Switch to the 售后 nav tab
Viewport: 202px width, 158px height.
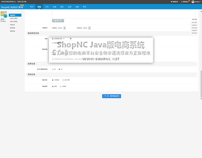(x=62, y=7)
